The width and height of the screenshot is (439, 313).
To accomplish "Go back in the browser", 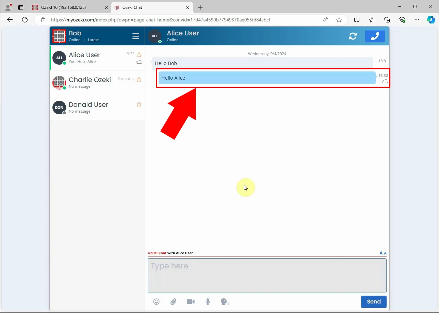I will point(10,20).
